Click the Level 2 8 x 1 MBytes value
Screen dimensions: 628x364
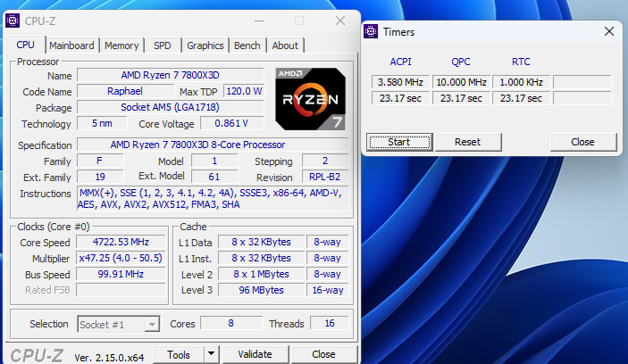point(261,274)
